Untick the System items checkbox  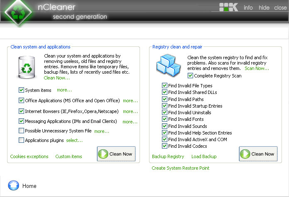pos(21,90)
